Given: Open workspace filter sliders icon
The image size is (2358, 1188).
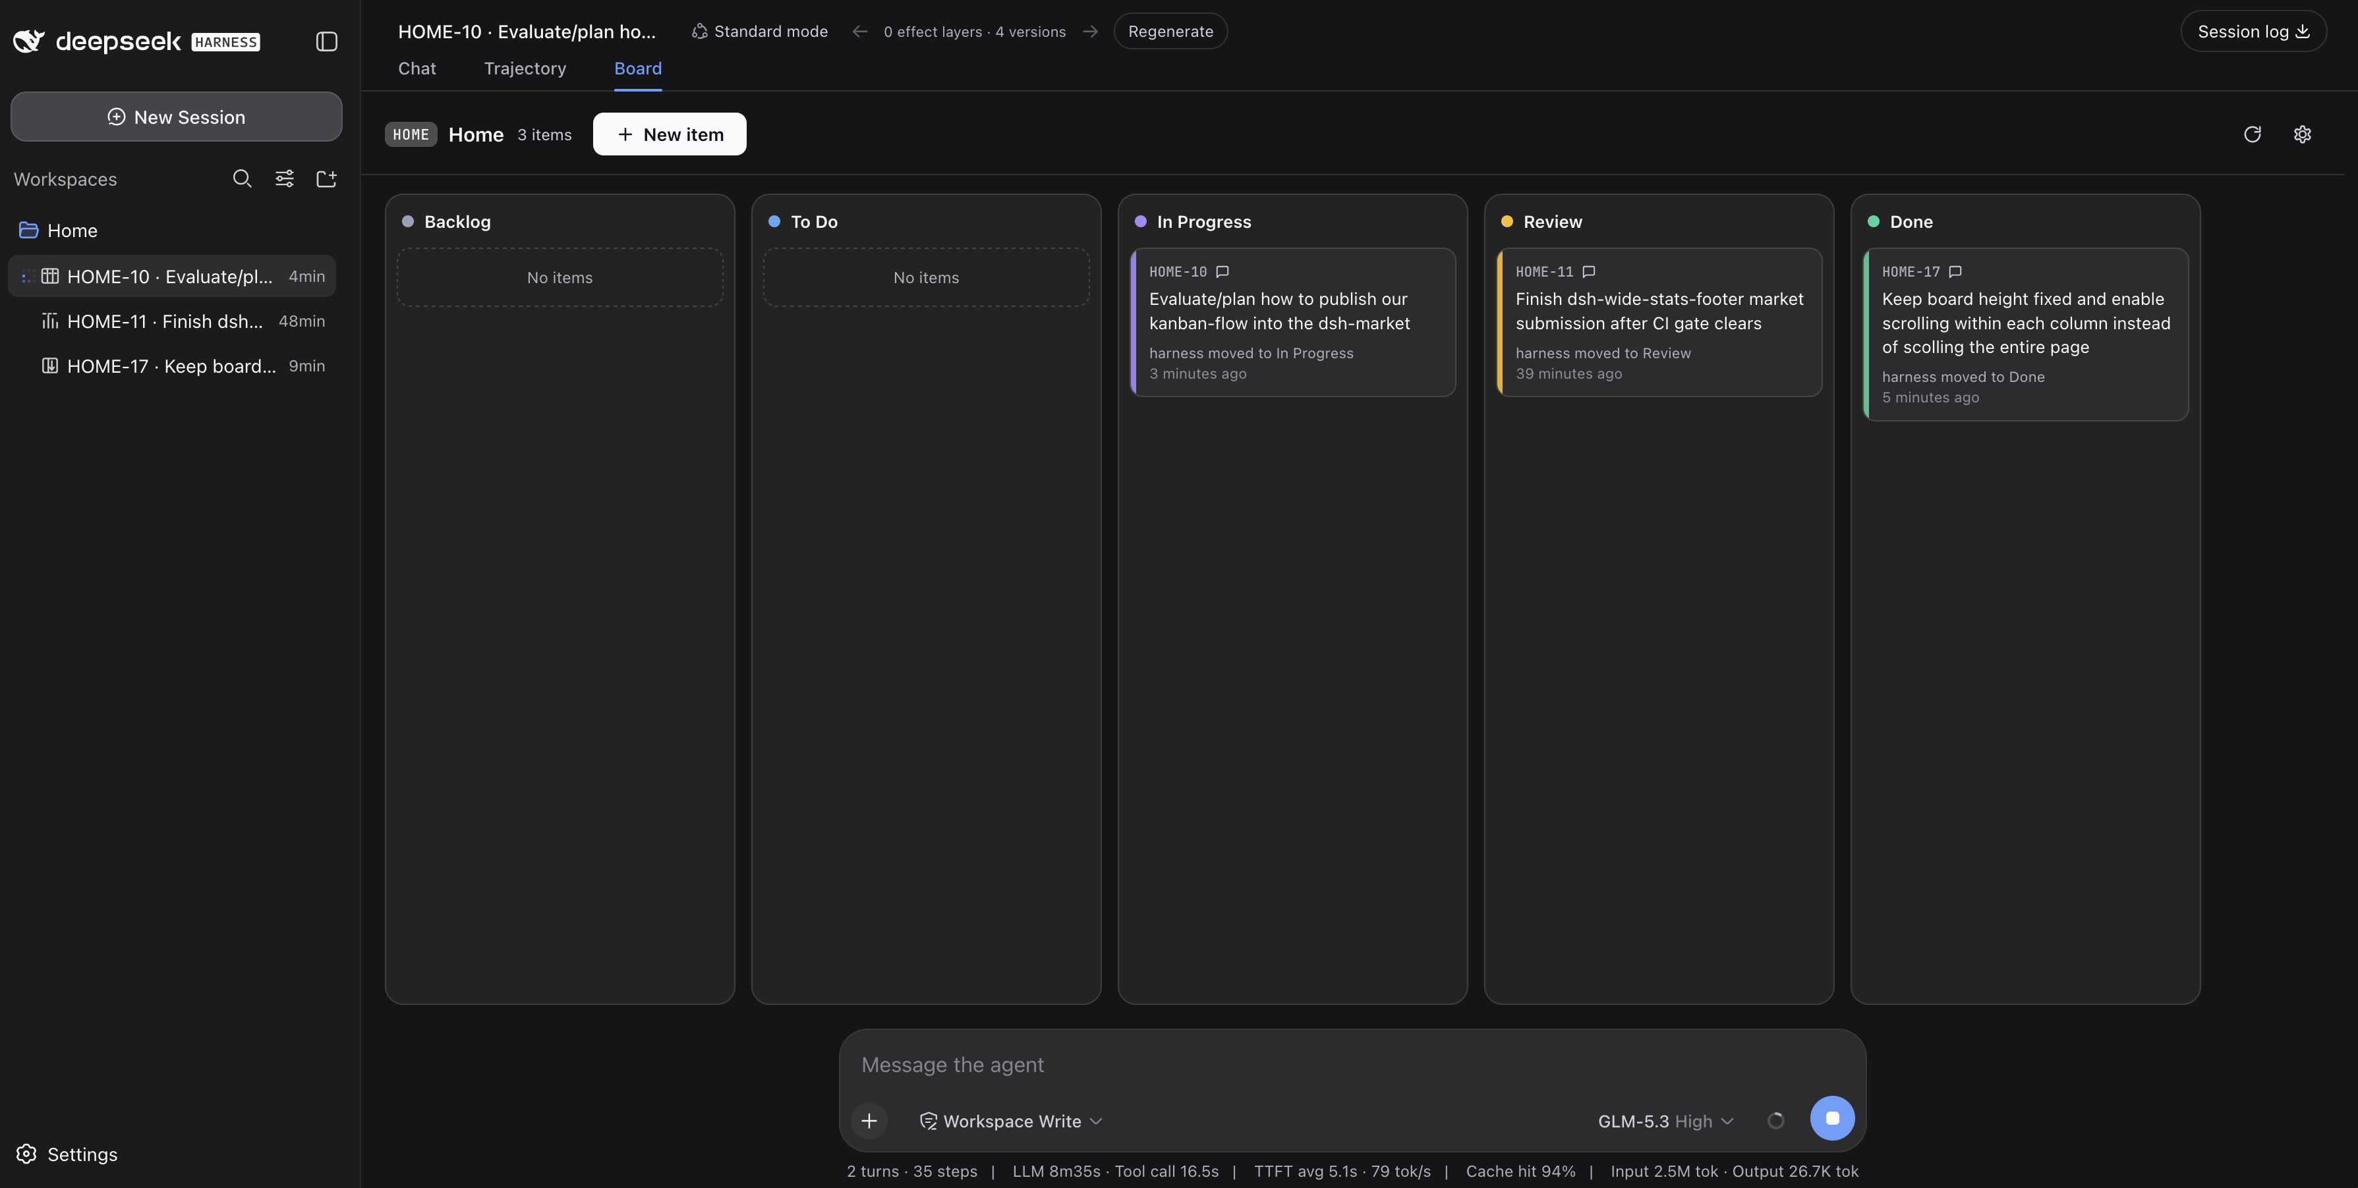Looking at the screenshot, I should (285, 178).
